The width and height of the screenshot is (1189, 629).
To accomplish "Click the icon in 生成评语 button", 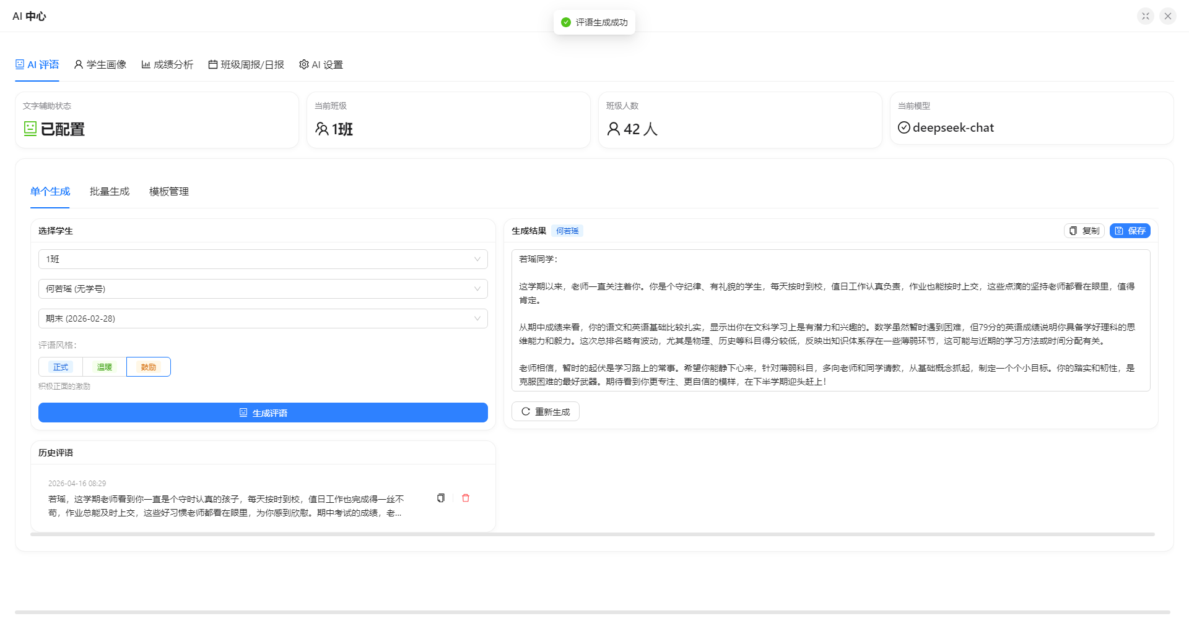I will 243,413.
